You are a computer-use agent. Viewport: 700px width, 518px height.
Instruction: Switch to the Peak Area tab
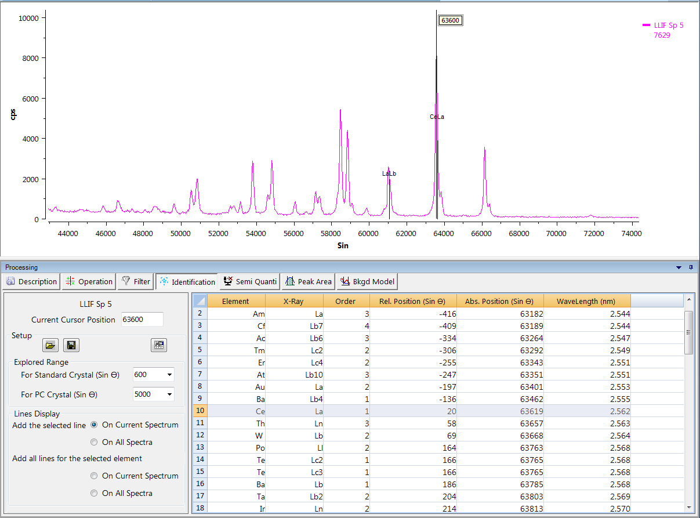pyautogui.click(x=309, y=282)
